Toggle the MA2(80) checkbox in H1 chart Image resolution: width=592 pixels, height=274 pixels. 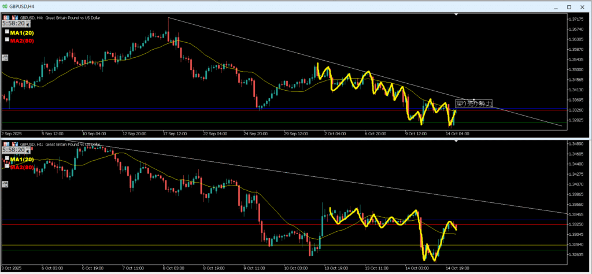(x=7, y=166)
